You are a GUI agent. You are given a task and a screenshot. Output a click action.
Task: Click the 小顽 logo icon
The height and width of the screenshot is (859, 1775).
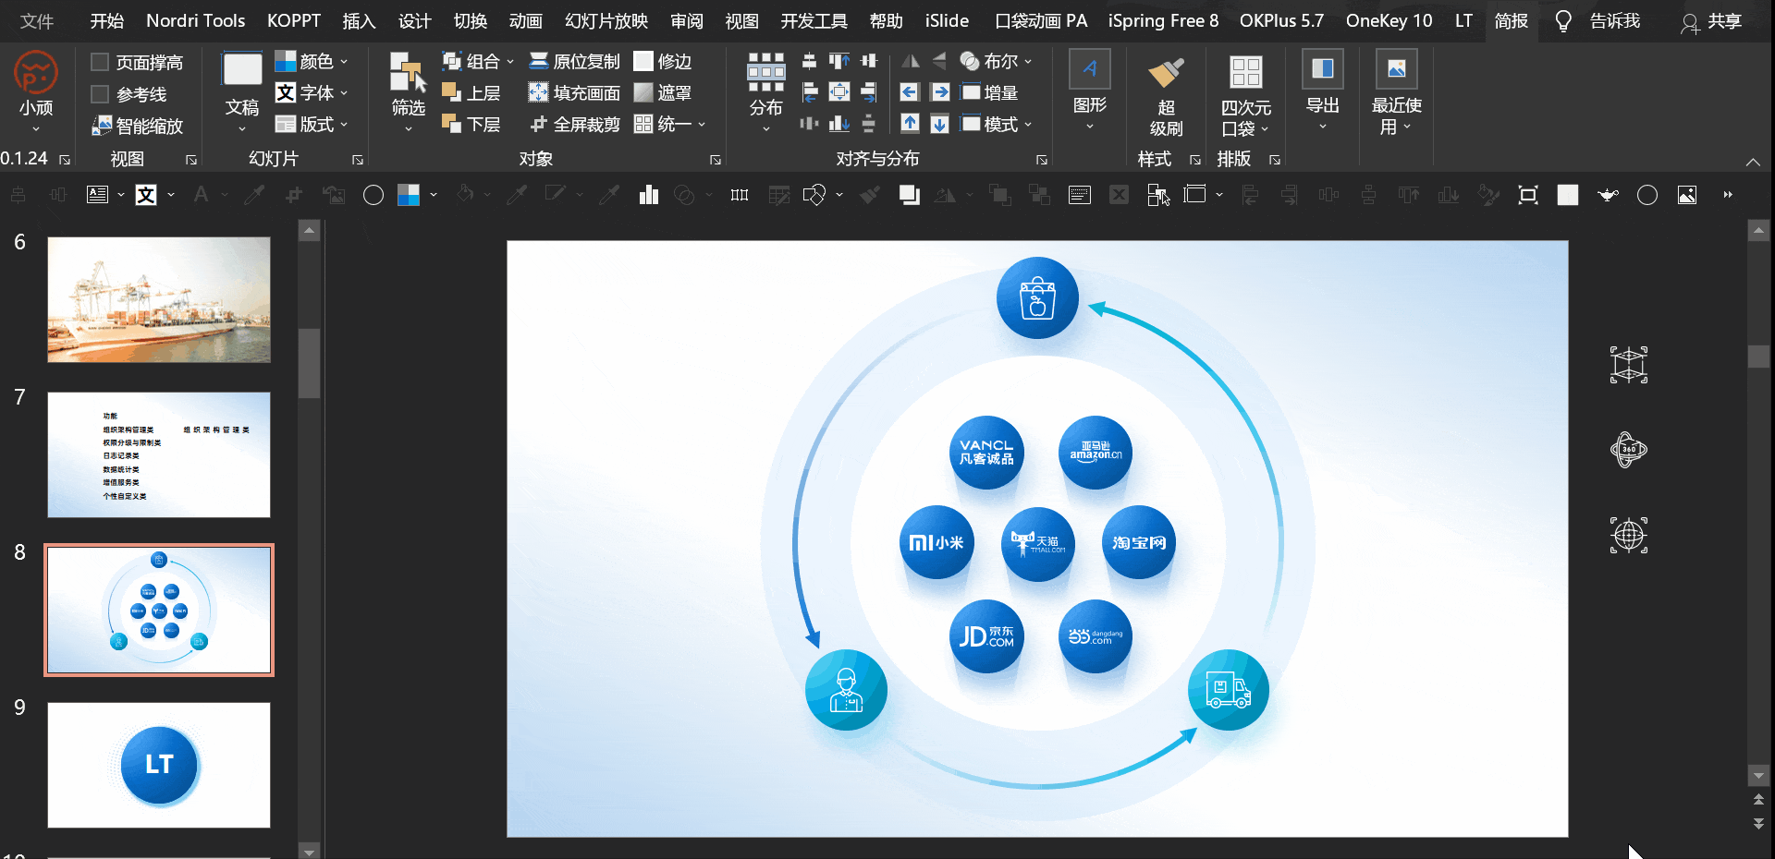pos(36,72)
